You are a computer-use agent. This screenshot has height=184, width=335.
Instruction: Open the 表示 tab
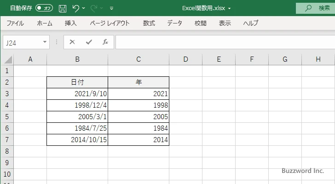pyautogui.click(x=225, y=23)
